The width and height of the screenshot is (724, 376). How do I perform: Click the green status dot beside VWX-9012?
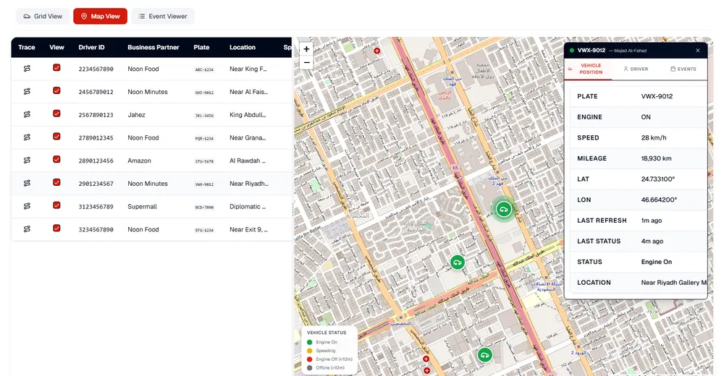coord(572,51)
